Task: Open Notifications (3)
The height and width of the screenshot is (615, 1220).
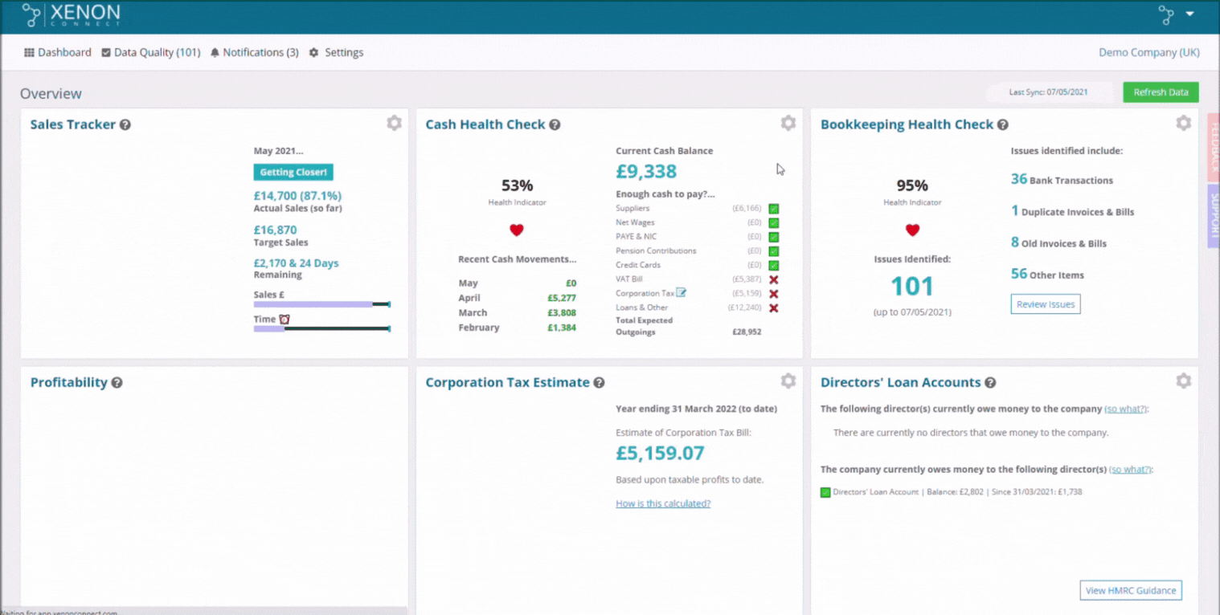Action: (254, 52)
